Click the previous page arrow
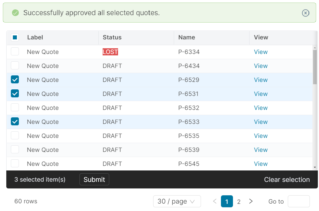The image size is (319, 211). [x=215, y=201]
